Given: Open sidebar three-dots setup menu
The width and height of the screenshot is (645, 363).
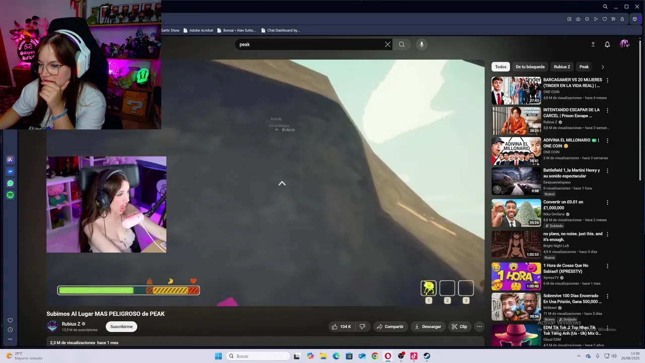Looking at the screenshot, I should pyautogui.click(x=10, y=339).
